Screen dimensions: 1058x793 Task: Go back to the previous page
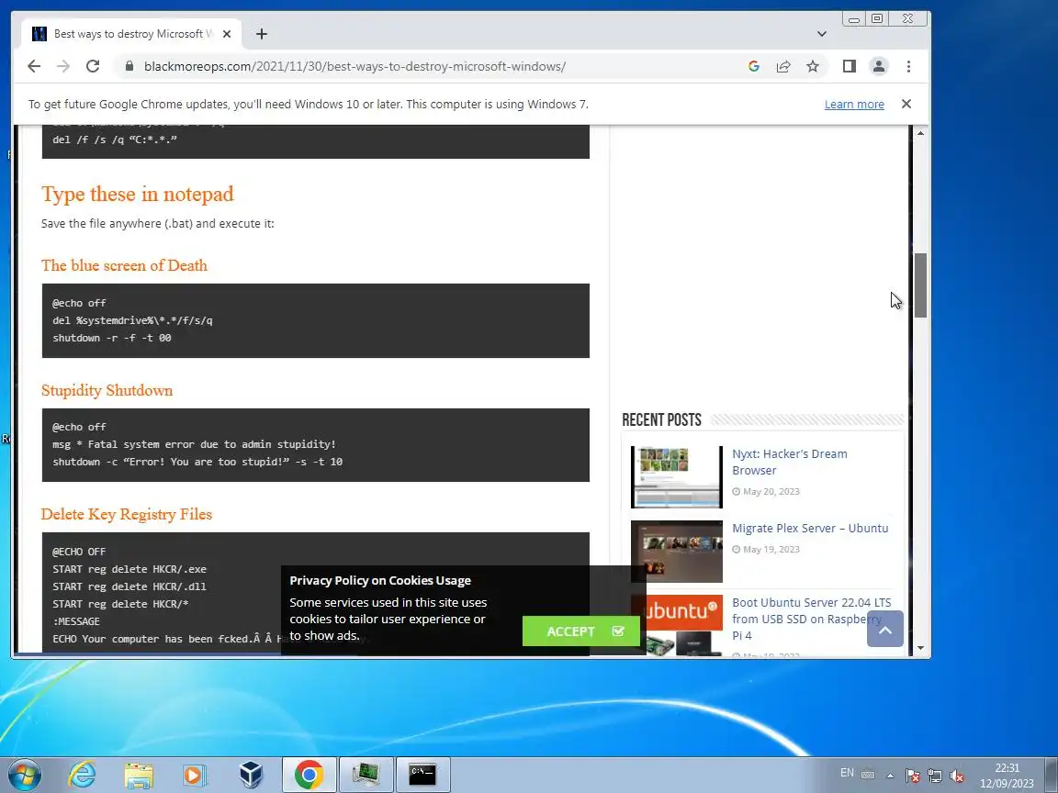[34, 66]
